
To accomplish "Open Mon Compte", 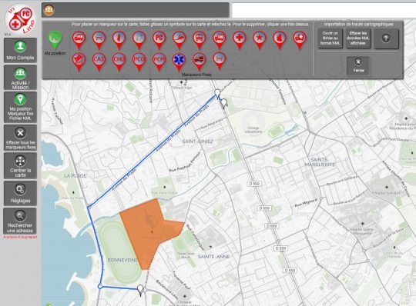I will pyautogui.click(x=20, y=50).
